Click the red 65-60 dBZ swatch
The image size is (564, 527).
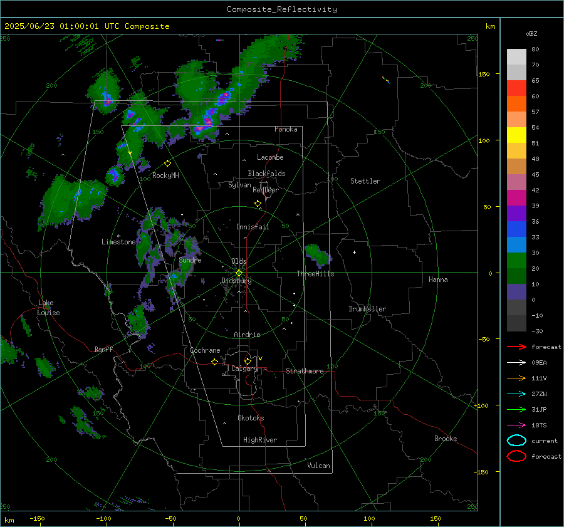pyautogui.click(x=516, y=88)
